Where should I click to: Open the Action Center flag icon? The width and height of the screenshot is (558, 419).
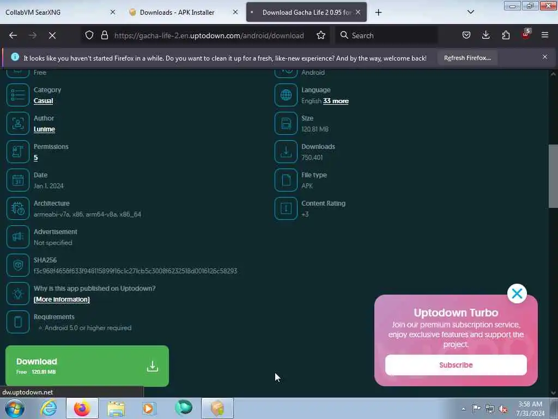[476, 409]
